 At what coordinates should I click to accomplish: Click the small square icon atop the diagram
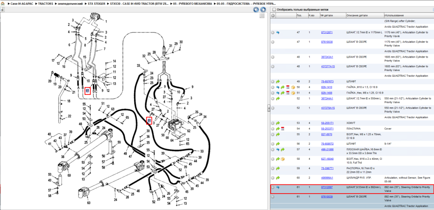pyautogui.click(x=262, y=16)
